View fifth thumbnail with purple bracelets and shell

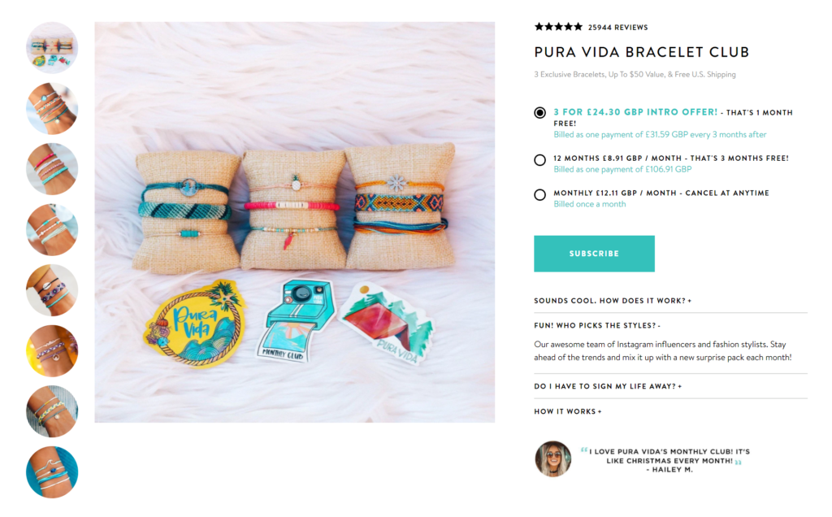click(52, 290)
